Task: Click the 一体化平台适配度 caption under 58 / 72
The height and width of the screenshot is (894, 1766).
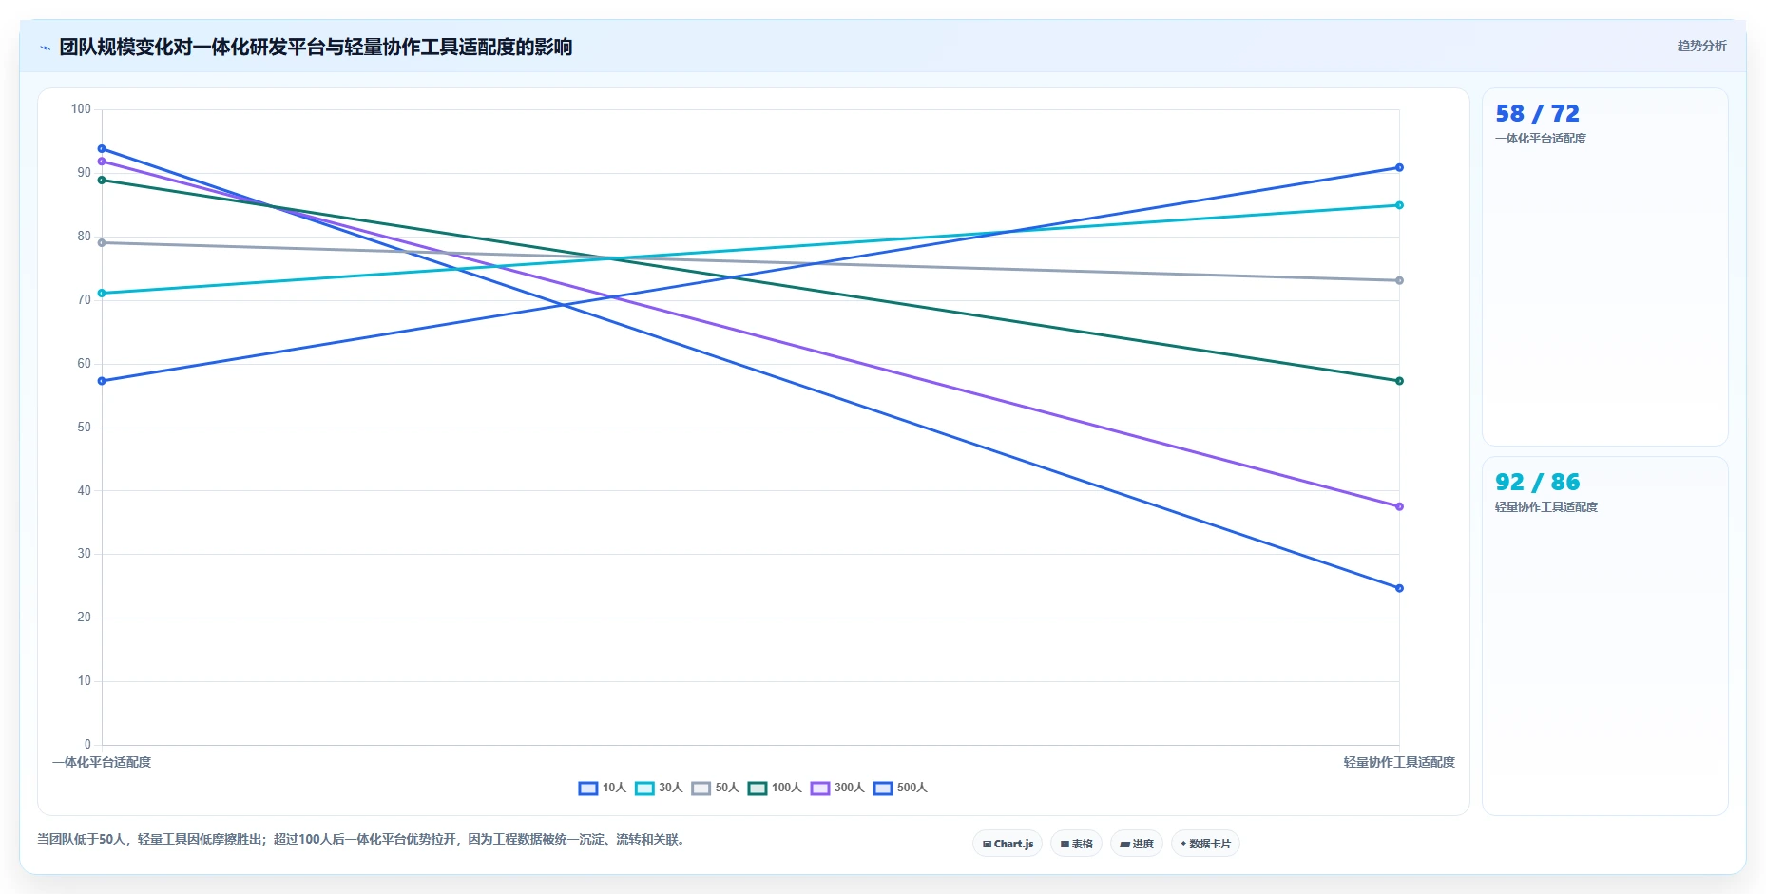Action: [x=1541, y=139]
